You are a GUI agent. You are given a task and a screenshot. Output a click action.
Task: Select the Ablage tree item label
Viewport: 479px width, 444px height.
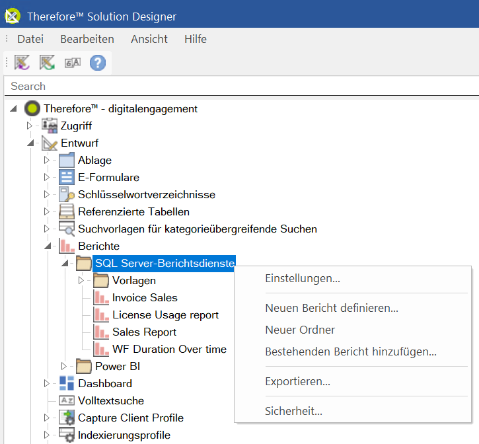point(94,160)
